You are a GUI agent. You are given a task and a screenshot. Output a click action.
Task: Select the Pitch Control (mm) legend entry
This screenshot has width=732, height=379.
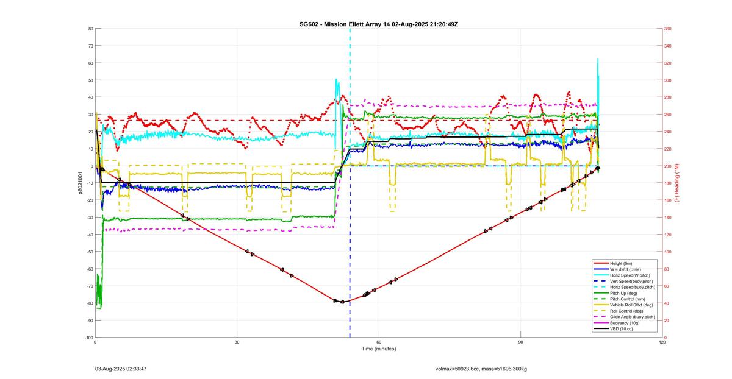tap(626, 299)
